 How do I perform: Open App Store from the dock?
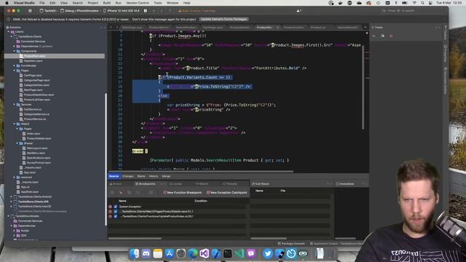tap(169, 253)
